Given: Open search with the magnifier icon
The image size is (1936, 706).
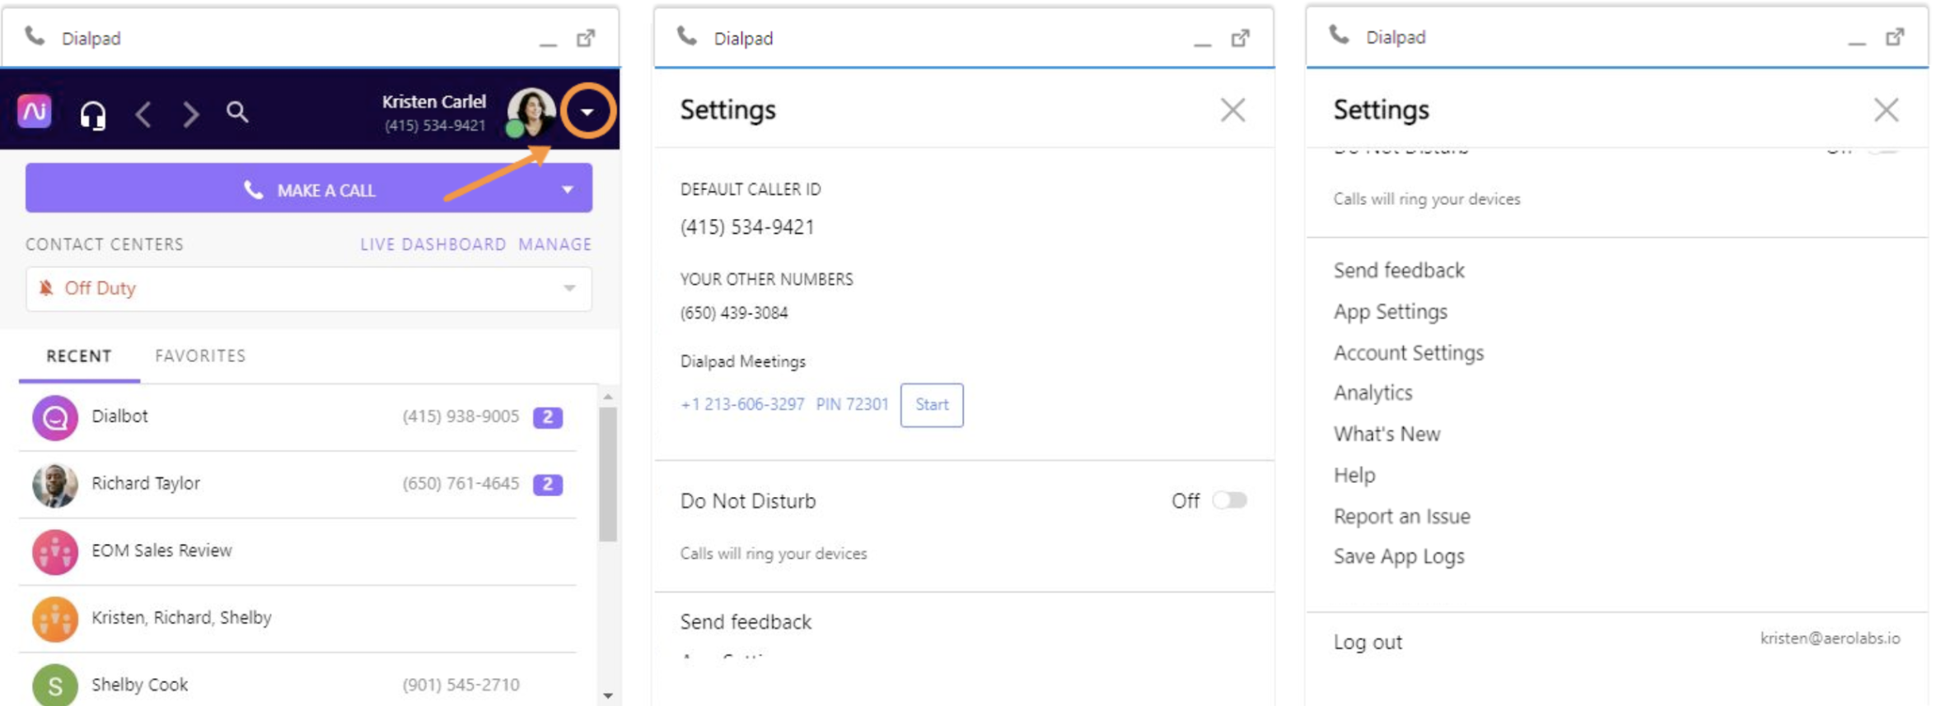Looking at the screenshot, I should point(237,112).
